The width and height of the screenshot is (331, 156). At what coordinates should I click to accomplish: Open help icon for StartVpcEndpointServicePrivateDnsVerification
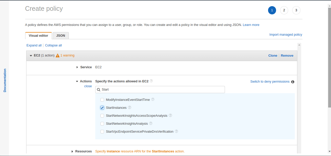click(176, 131)
